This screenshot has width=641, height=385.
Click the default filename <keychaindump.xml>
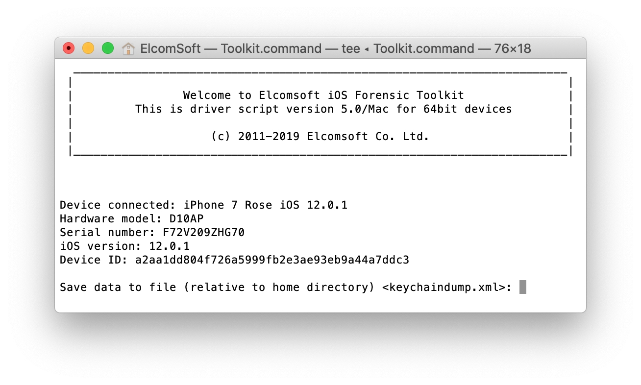[443, 287]
